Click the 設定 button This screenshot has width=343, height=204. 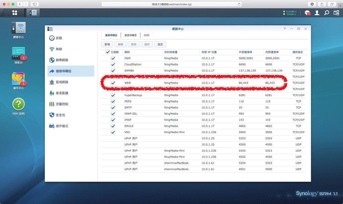160,44
